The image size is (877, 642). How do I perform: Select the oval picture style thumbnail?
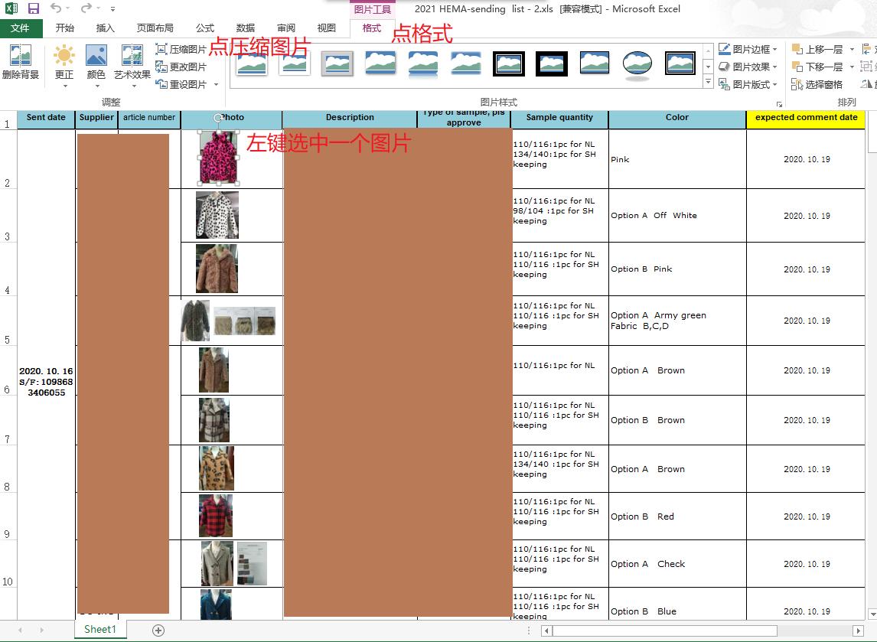point(637,64)
